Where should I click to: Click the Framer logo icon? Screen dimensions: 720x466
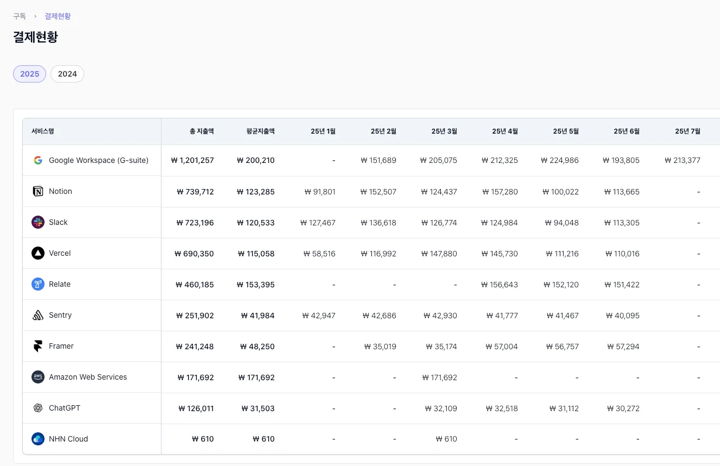coord(38,346)
